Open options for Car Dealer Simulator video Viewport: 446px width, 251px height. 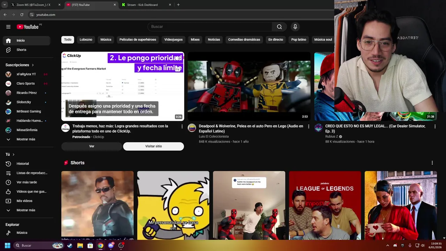point(435,127)
